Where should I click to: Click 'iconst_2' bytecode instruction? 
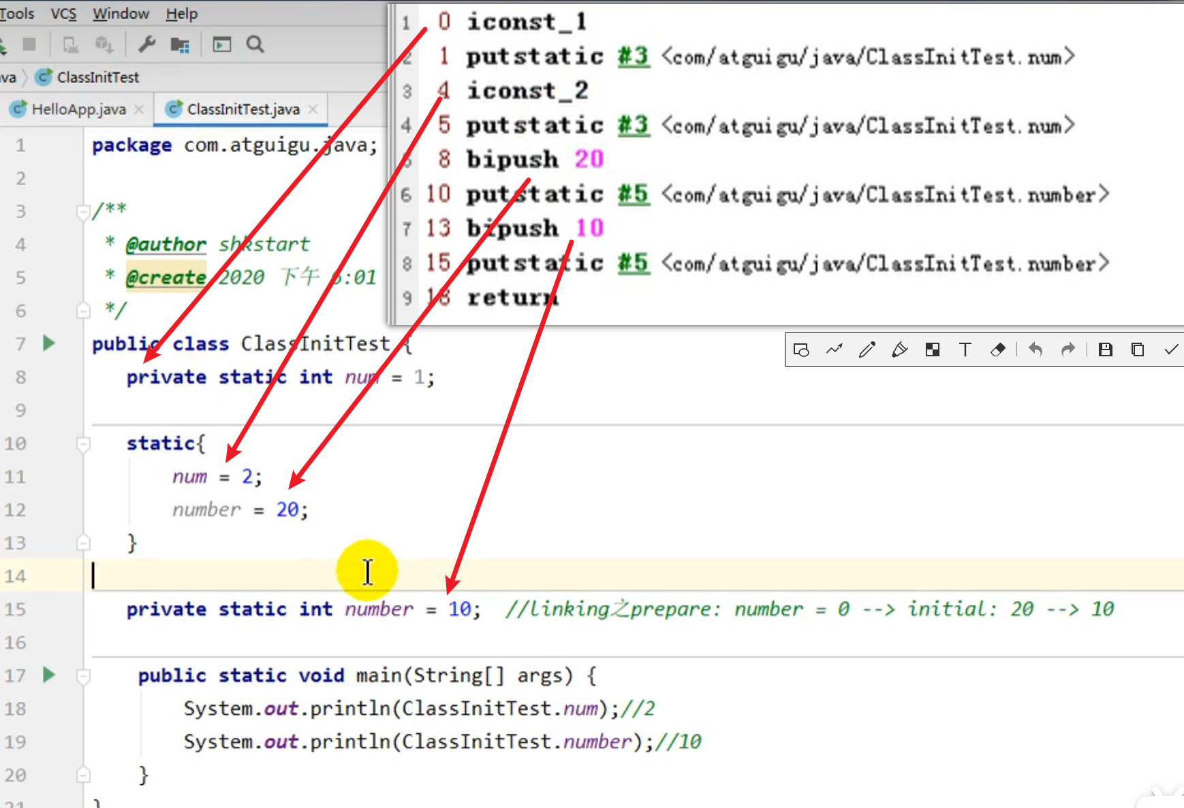pos(527,91)
